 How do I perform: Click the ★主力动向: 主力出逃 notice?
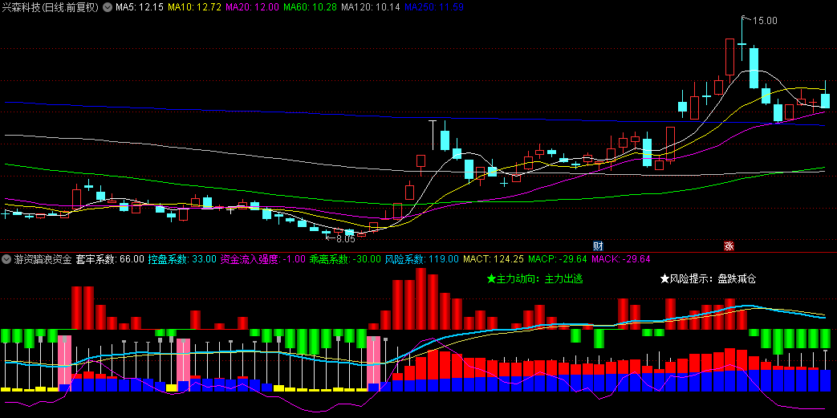[x=535, y=278]
